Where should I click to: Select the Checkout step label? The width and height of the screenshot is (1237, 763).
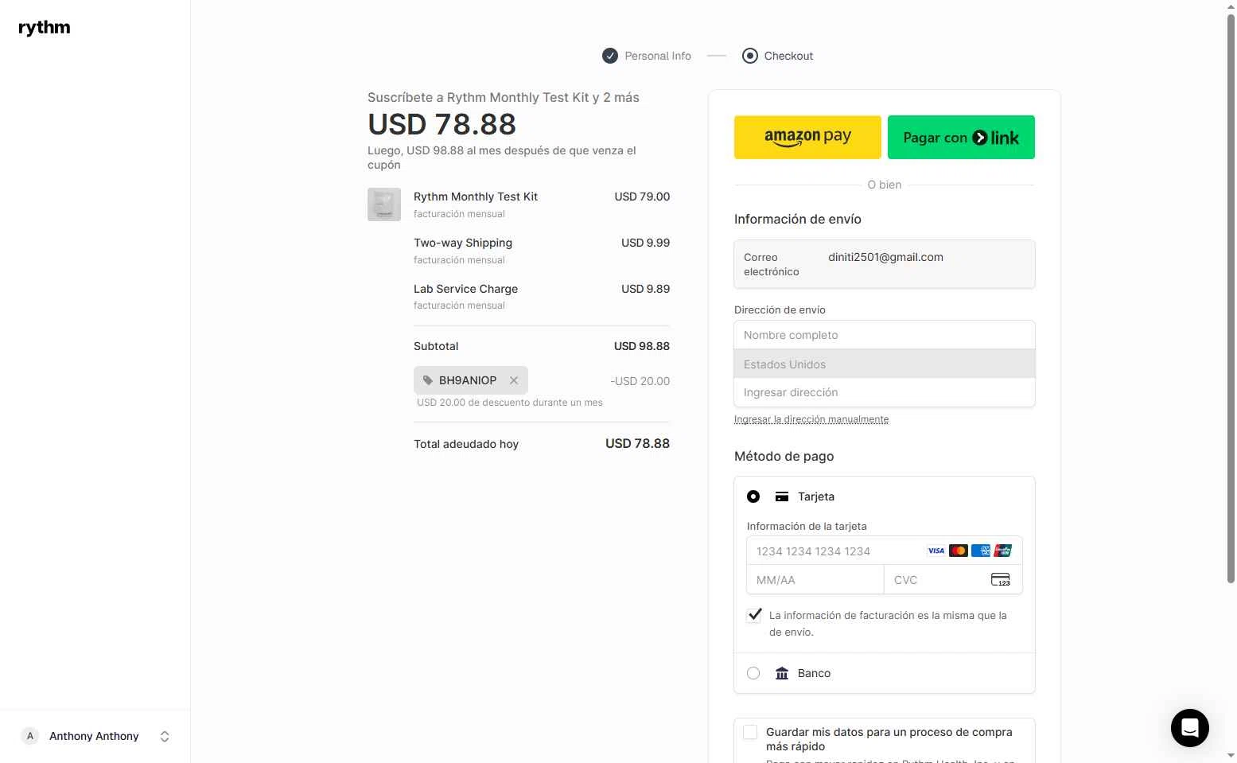788,56
